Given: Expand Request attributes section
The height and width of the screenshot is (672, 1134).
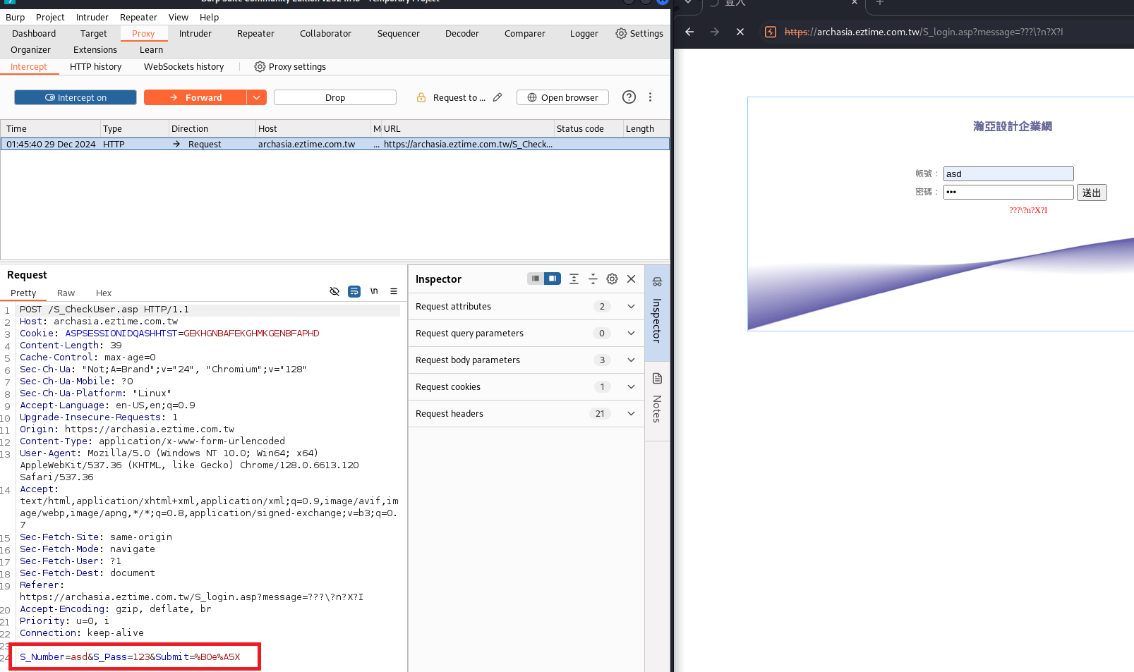Looking at the screenshot, I should pos(526,306).
